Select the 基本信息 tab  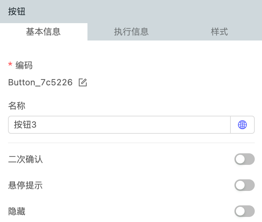coord(44,32)
